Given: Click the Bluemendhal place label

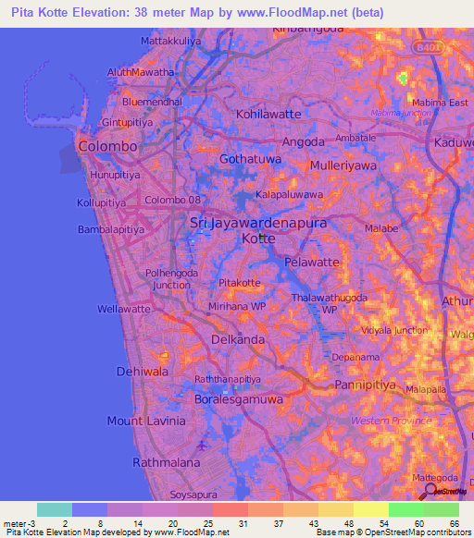Looking at the screenshot, I should click(152, 102).
